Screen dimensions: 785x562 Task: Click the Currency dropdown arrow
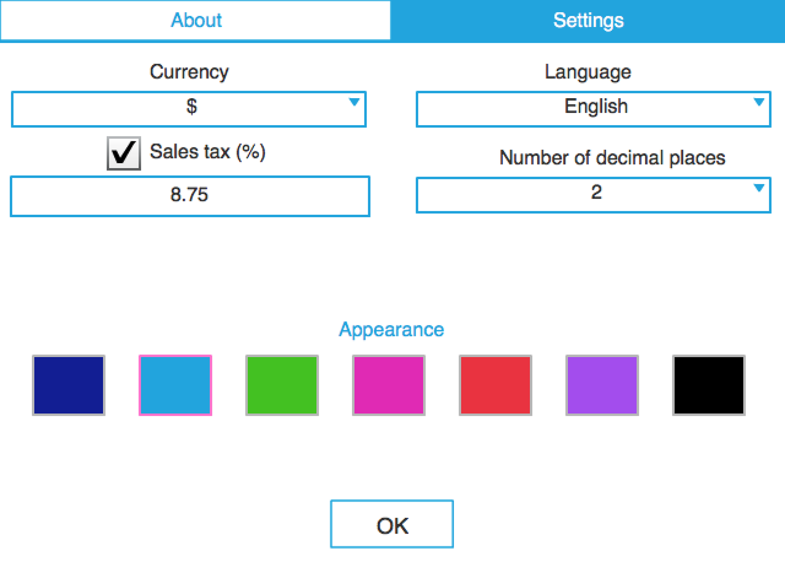pyautogui.click(x=354, y=102)
